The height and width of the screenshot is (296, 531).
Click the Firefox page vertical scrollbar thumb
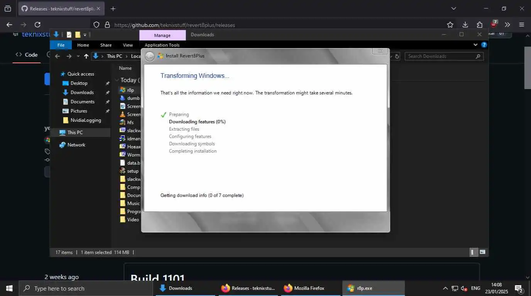[528, 67]
